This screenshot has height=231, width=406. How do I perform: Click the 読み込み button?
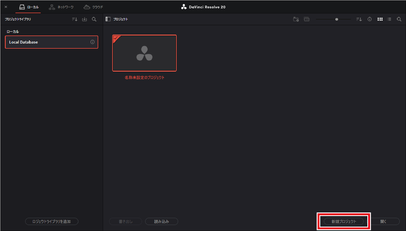[x=161, y=221]
